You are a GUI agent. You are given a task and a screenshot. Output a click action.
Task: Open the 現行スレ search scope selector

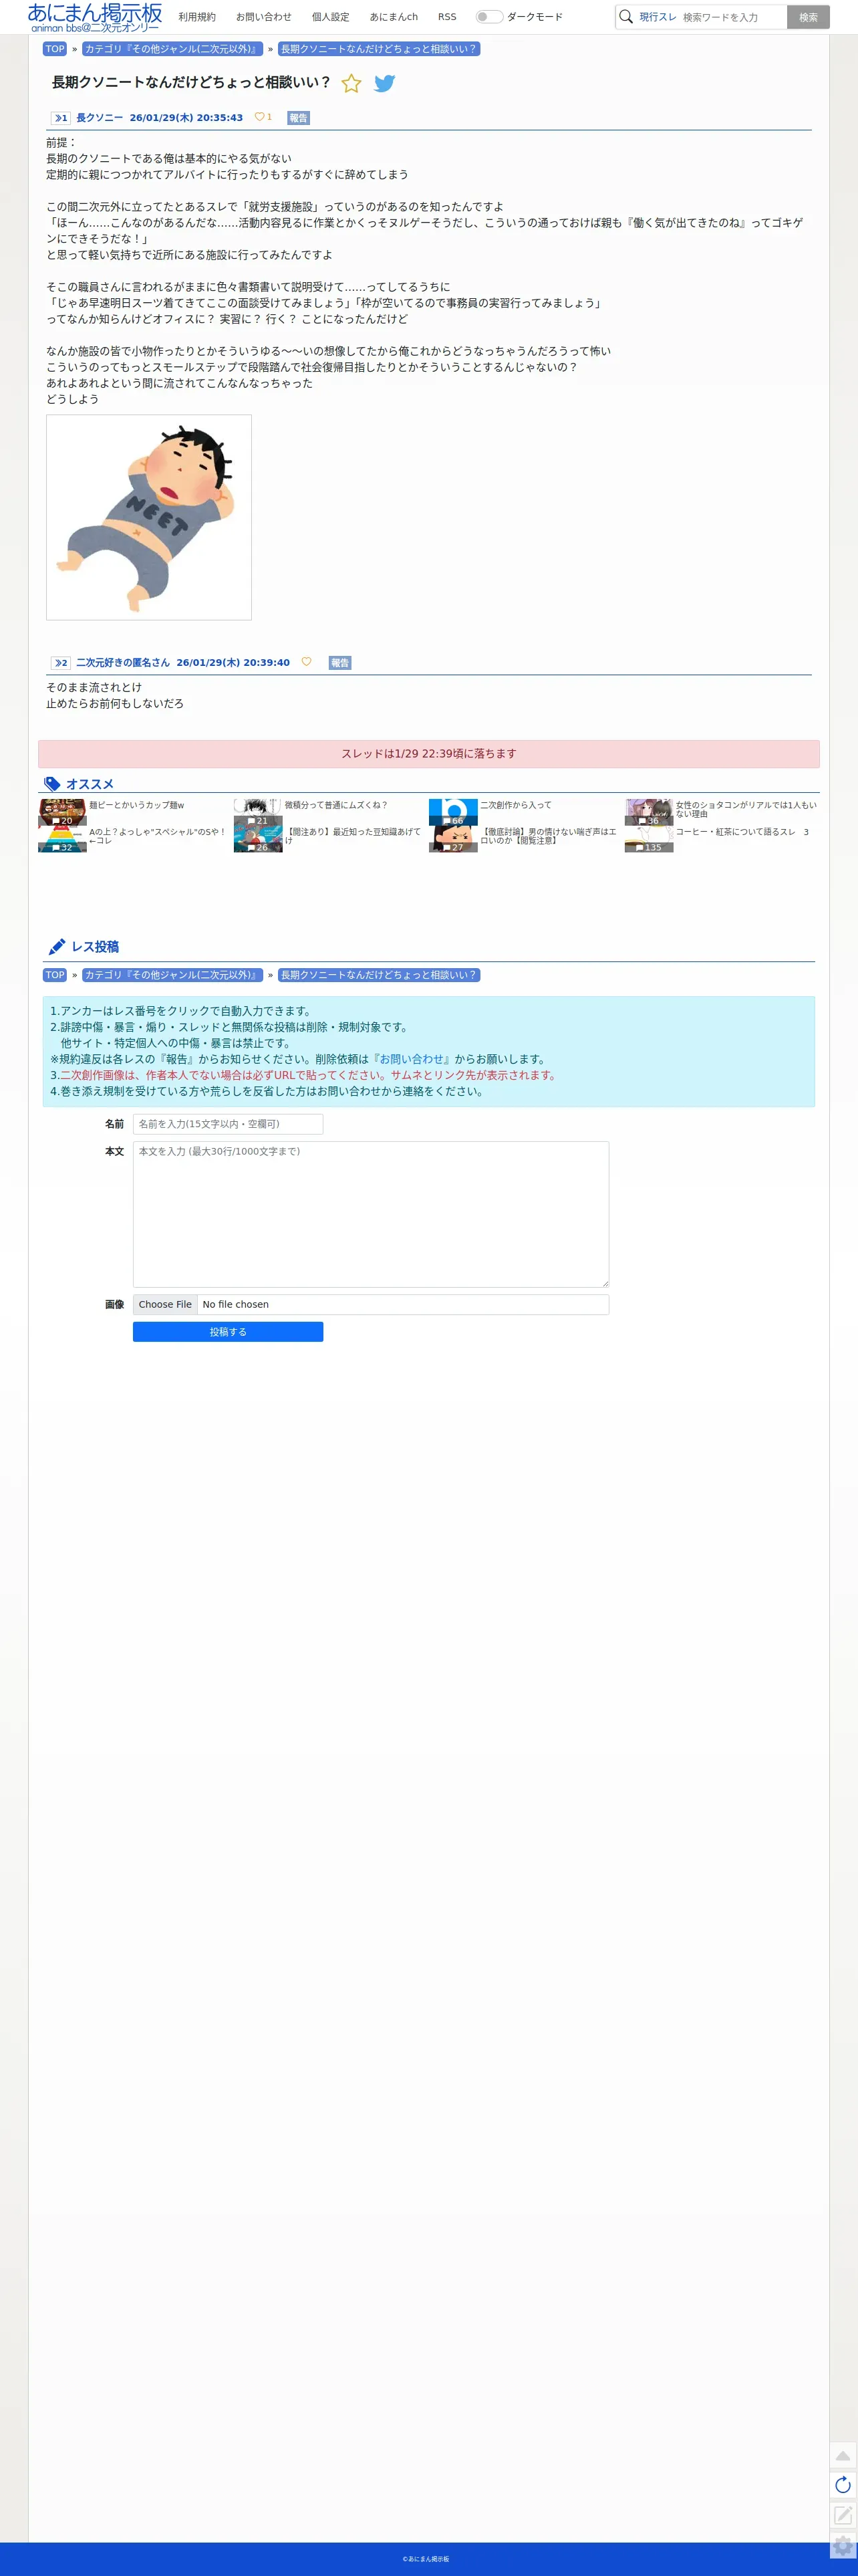(x=658, y=17)
